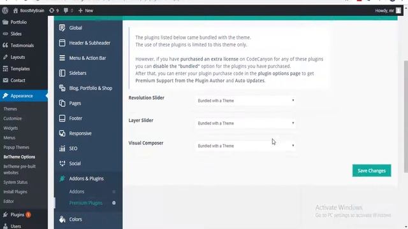Open the Layer Slider dropdown
The height and width of the screenshot is (229, 408).
[245, 123]
